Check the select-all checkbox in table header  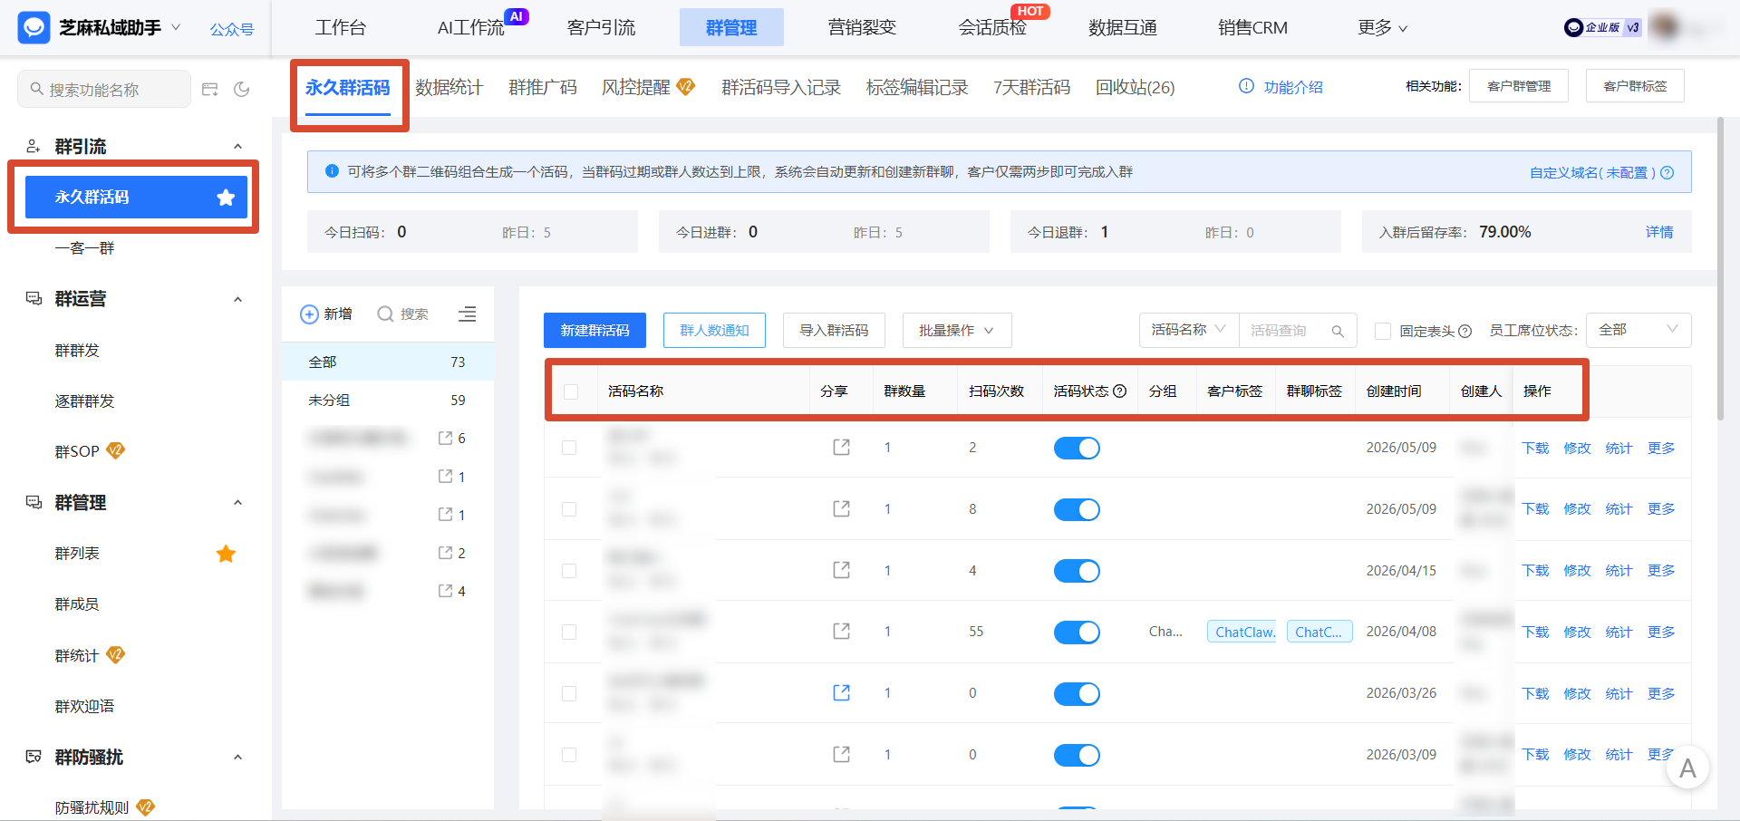click(x=571, y=391)
